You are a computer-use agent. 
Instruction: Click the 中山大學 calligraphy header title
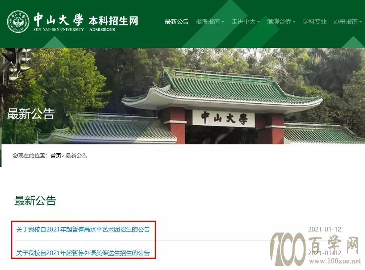pyautogui.click(x=58, y=20)
